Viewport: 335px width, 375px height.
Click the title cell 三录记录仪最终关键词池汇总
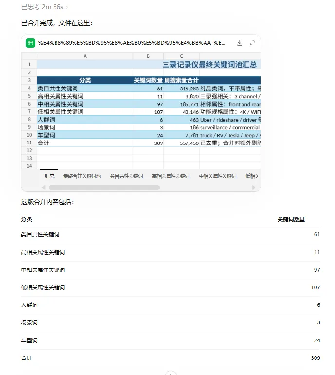[149, 64]
